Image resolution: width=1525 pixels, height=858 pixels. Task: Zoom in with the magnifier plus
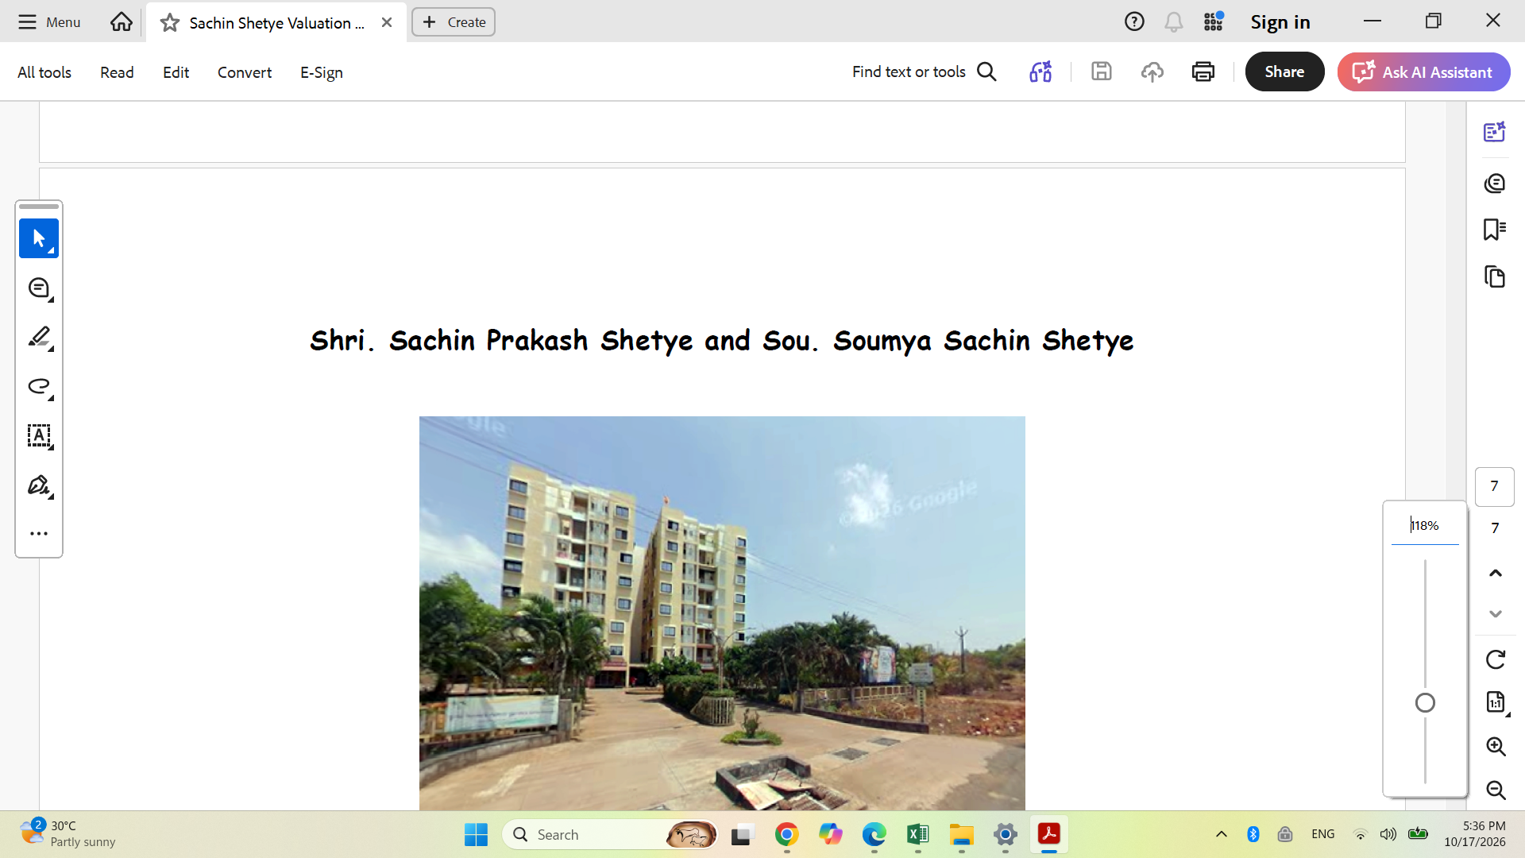click(1496, 746)
